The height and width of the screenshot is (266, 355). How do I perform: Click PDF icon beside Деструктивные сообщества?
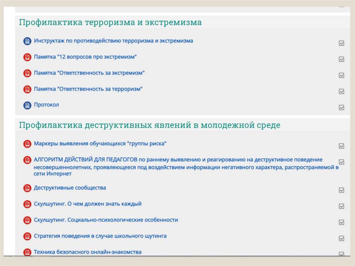27,188
